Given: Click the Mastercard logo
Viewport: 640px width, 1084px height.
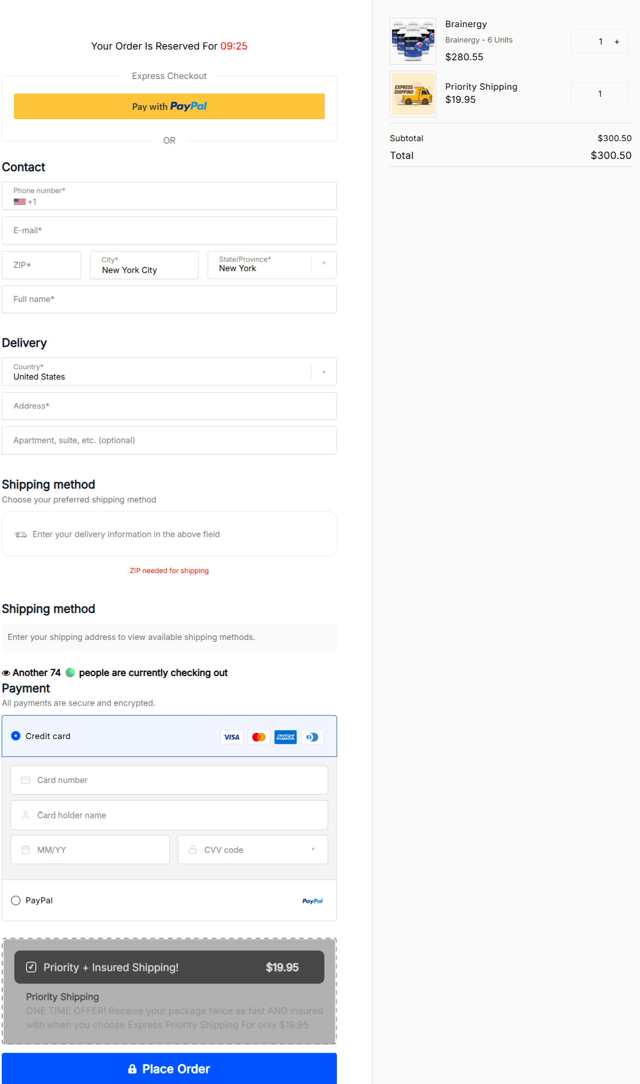Looking at the screenshot, I should 259,737.
